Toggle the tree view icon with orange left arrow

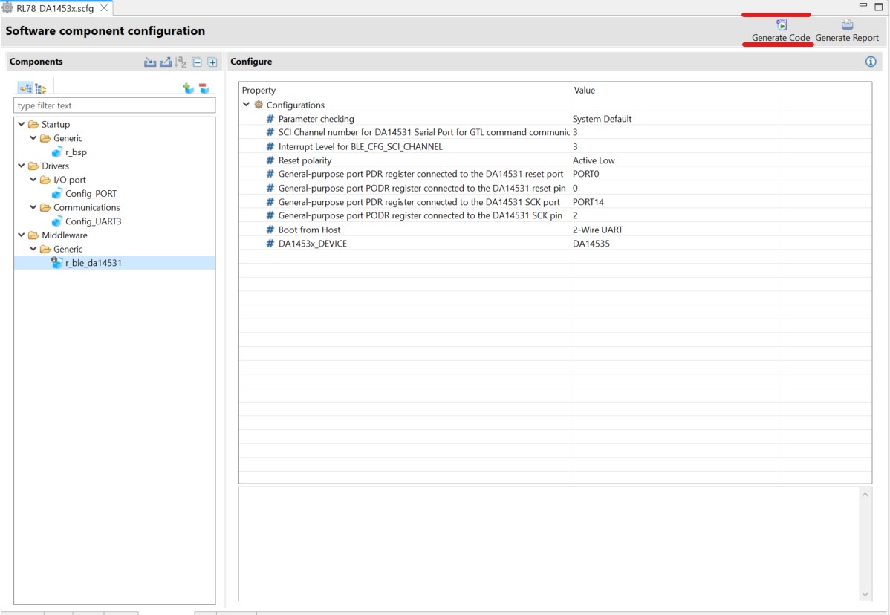point(40,88)
